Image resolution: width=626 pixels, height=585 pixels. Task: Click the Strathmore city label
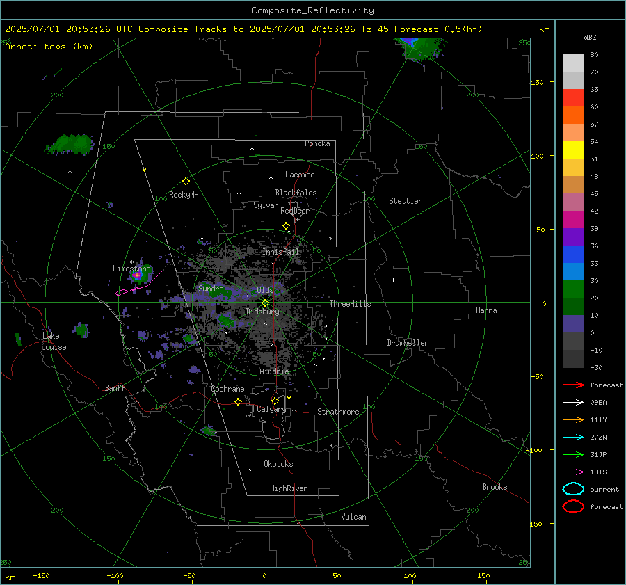338,412
